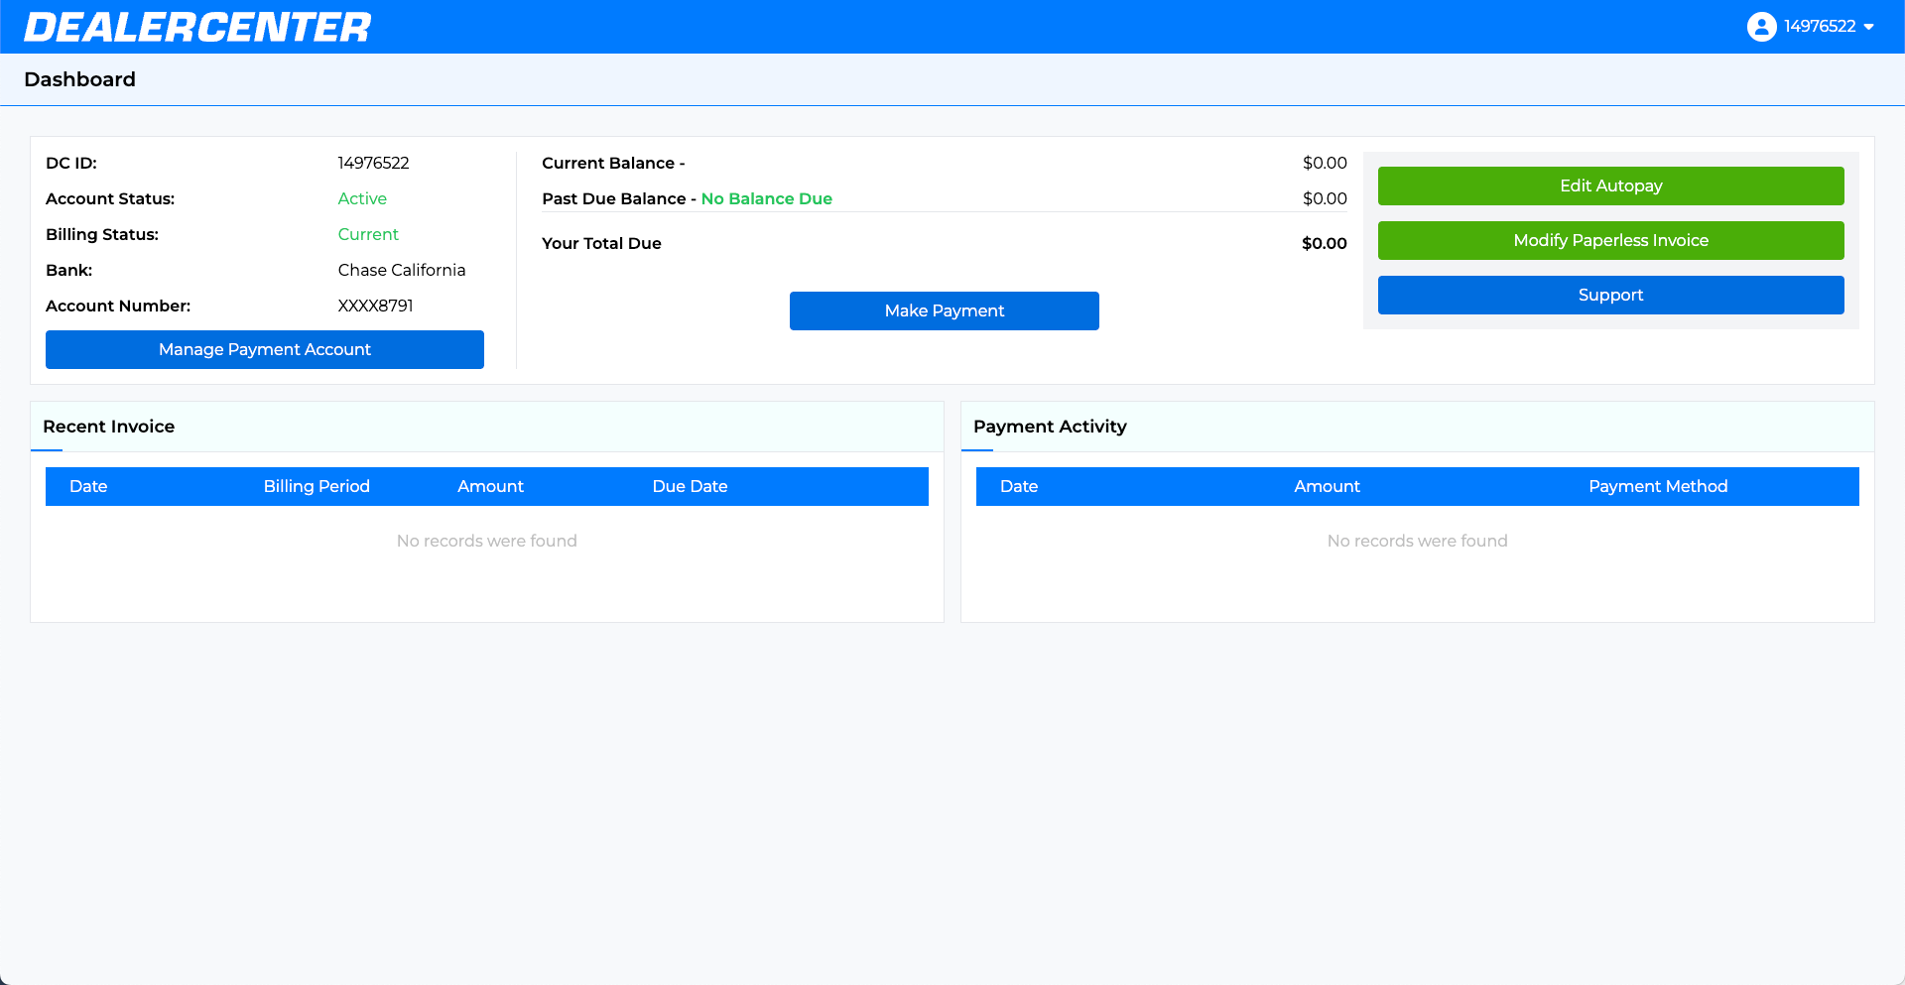
Task: Click the Dashboard page title
Action: 80,79
